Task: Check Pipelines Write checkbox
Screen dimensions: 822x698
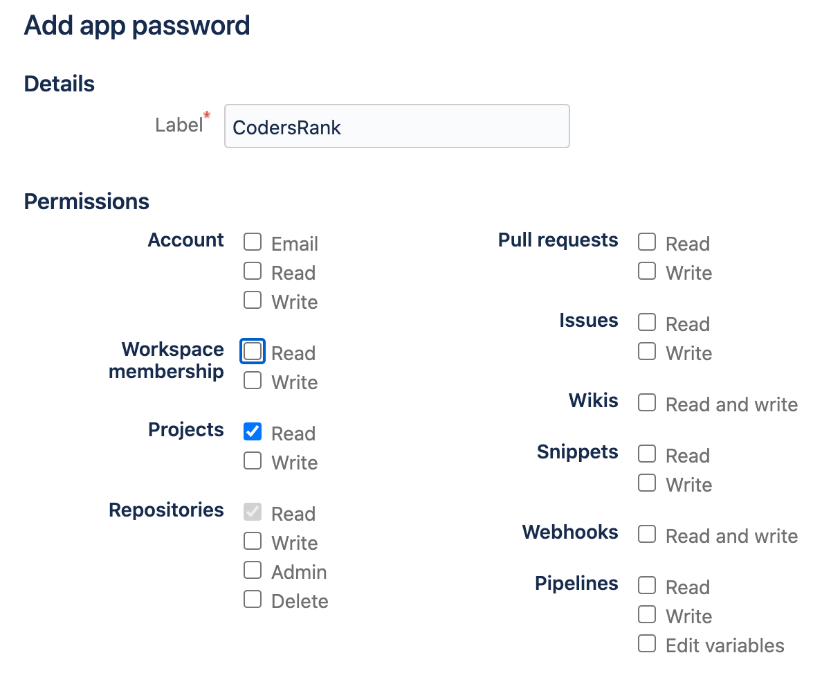Action: [x=647, y=614]
